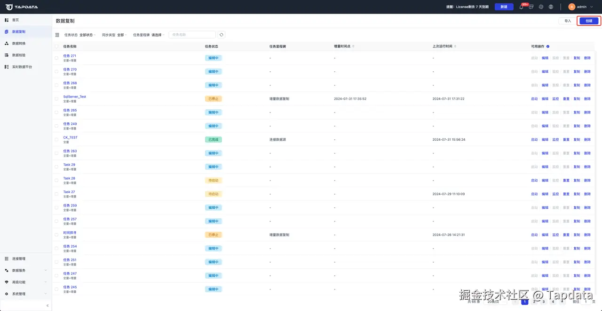Click the 首页 dashboard icon in sidebar

7,20
